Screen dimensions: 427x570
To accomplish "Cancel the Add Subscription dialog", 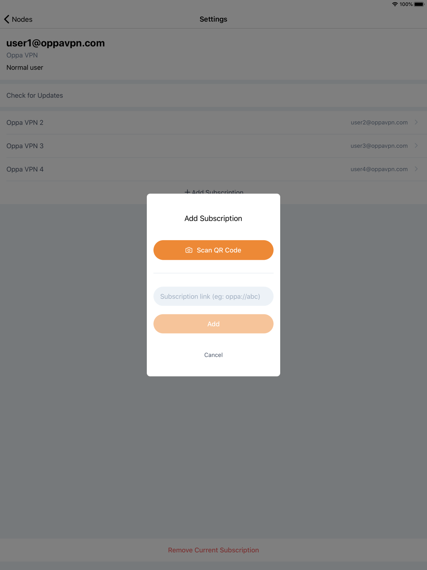I will tap(213, 355).
